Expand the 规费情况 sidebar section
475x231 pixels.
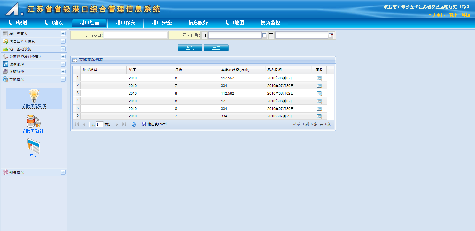[63, 172]
